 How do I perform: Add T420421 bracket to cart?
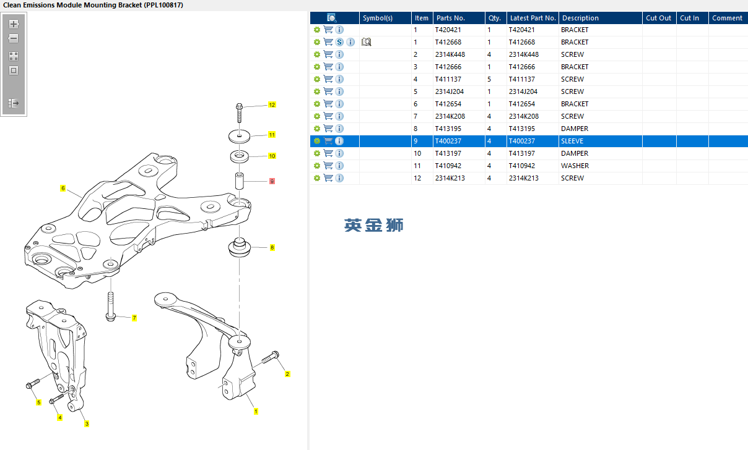coord(328,30)
